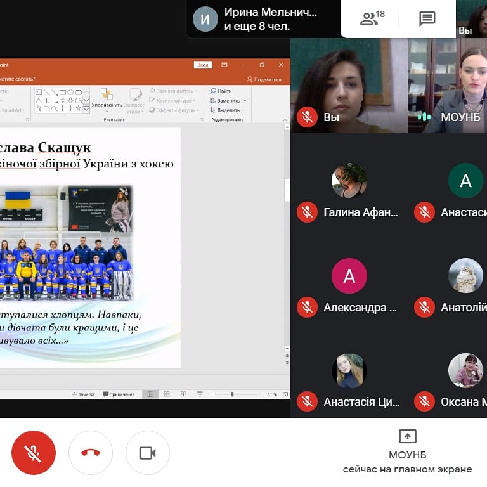Click the zoom slider in the status bar
Viewport: 487px width, 487px height.
233,394
